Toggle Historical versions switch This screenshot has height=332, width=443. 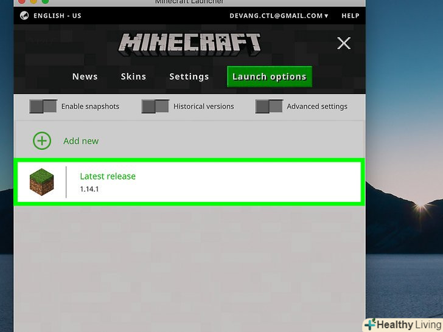tap(155, 106)
